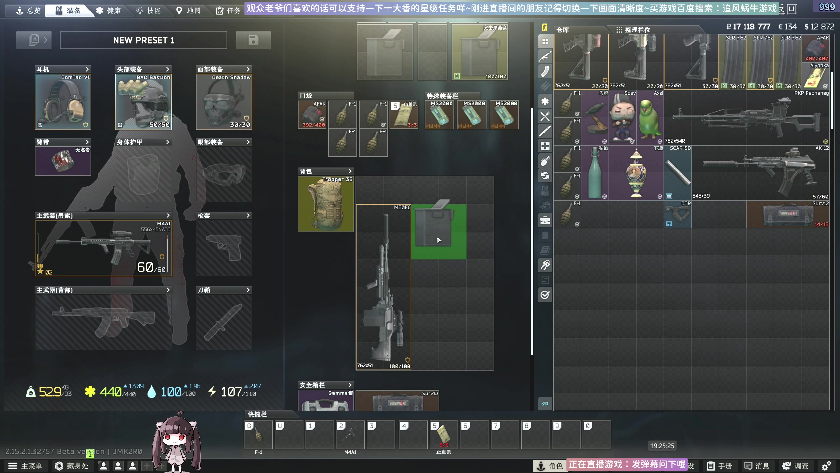Filter stash by weapon mods gear icon

(545, 101)
